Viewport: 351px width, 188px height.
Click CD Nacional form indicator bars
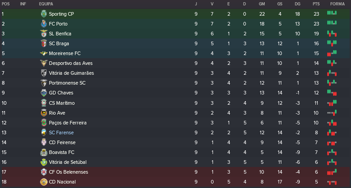332,182
